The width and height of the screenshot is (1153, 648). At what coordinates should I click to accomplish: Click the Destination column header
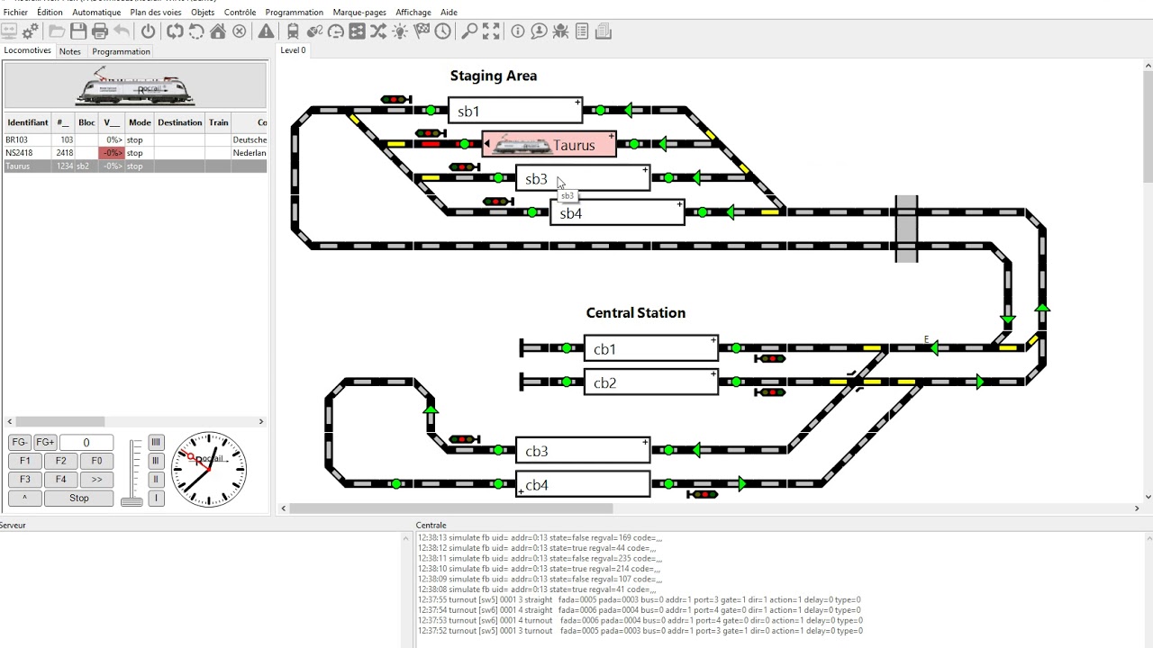click(180, 122)
